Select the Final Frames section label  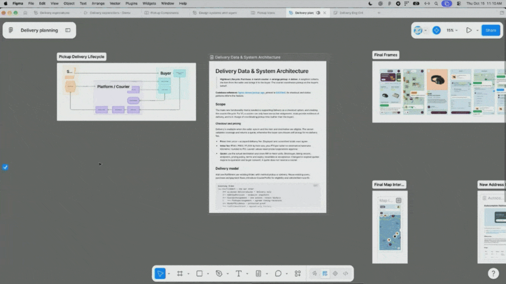coord(386,55)
